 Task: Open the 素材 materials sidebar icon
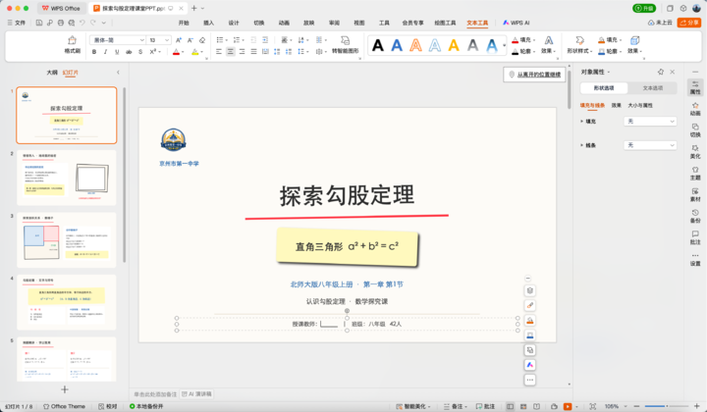(x=695, y=194)
